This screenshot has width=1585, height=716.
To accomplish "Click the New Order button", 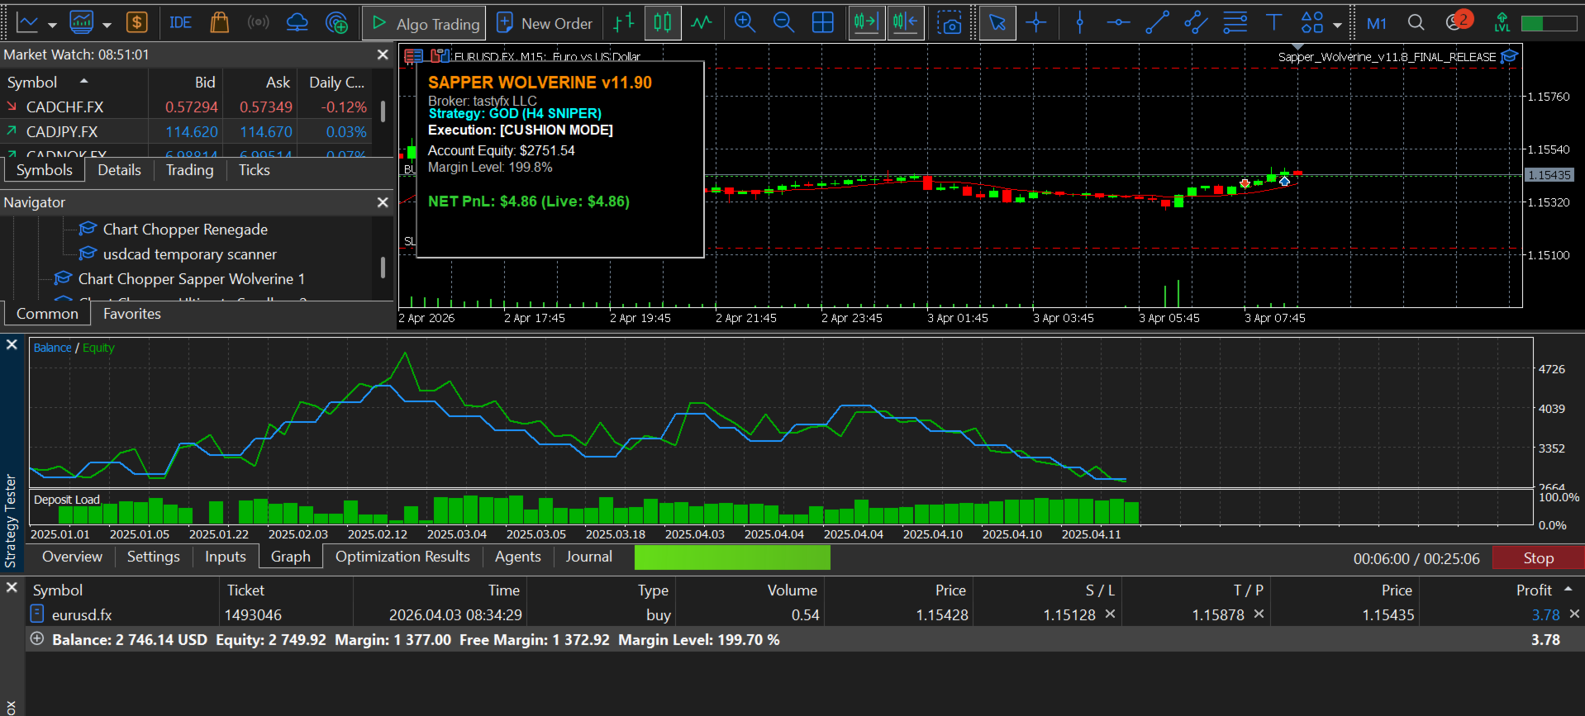I will point(545,23).
